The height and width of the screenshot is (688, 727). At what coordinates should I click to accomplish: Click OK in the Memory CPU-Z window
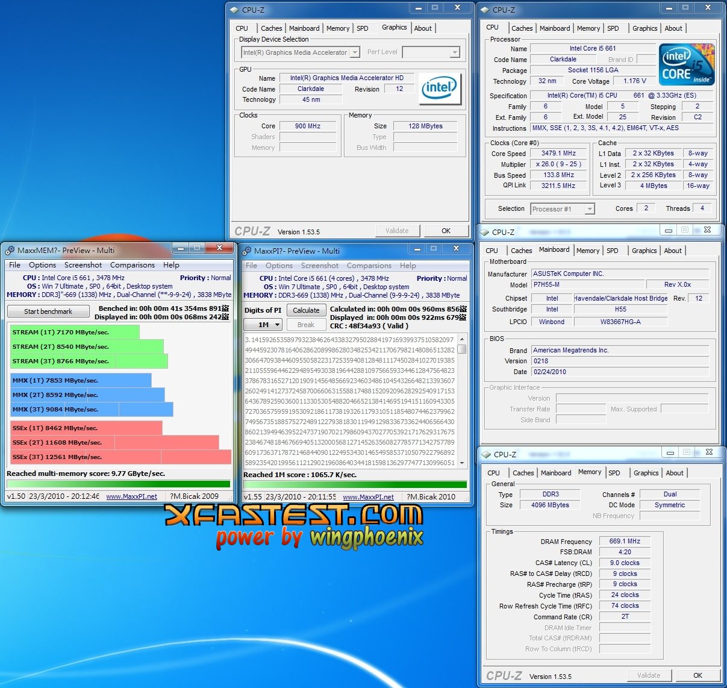coord(697,675)
